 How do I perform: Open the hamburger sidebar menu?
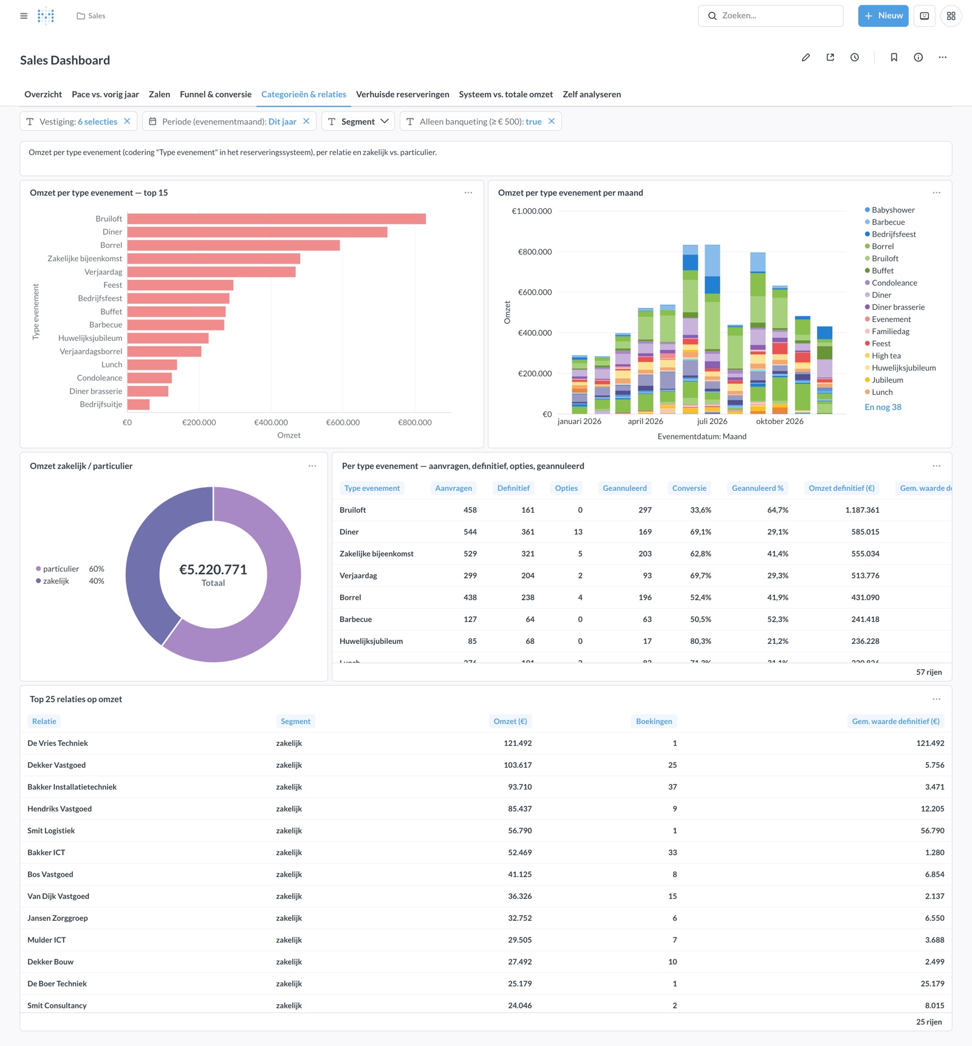click(24, 16)
